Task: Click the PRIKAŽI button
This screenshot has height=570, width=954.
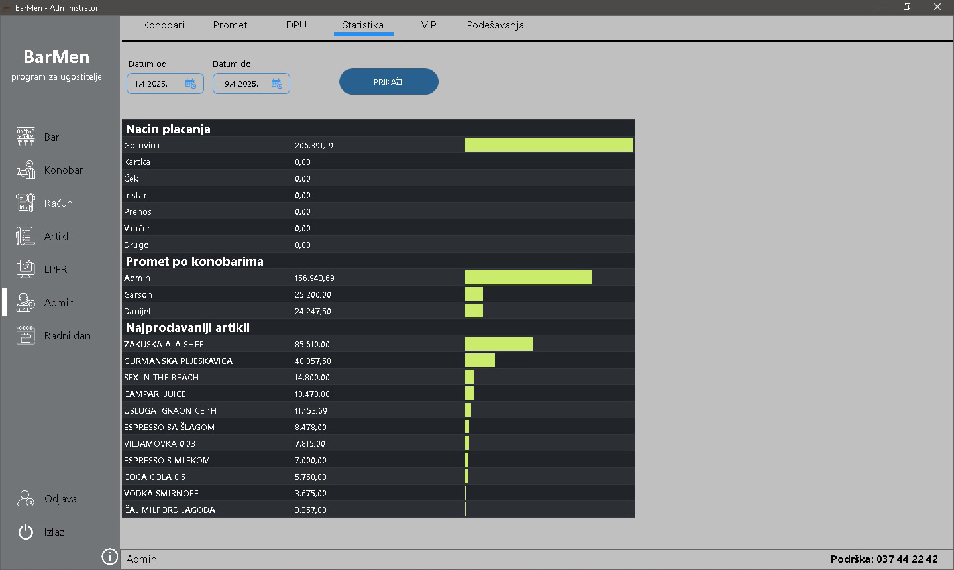Action: click(x=388, y=82)
